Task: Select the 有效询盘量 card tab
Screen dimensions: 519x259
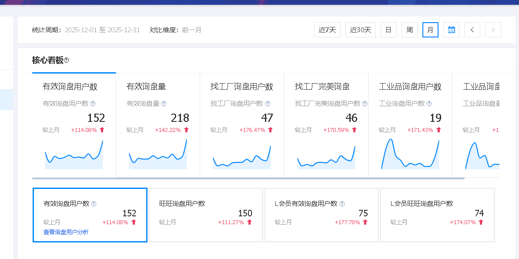Action: tap(158, 125)
